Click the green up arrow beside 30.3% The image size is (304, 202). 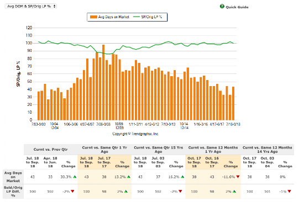click(x=75, y=177)
